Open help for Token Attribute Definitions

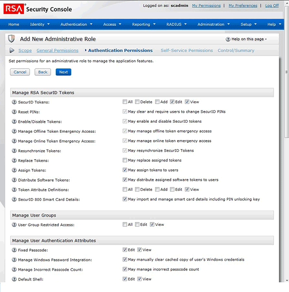click(14, 189)
